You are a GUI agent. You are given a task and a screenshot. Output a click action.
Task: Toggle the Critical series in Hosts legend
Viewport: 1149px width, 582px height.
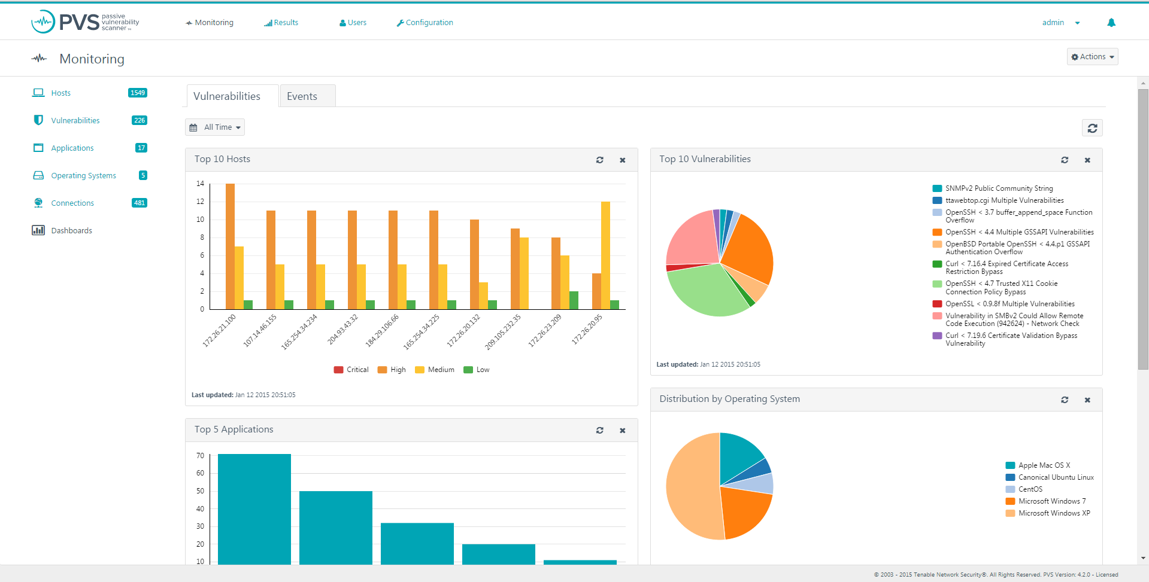(351, 370)
